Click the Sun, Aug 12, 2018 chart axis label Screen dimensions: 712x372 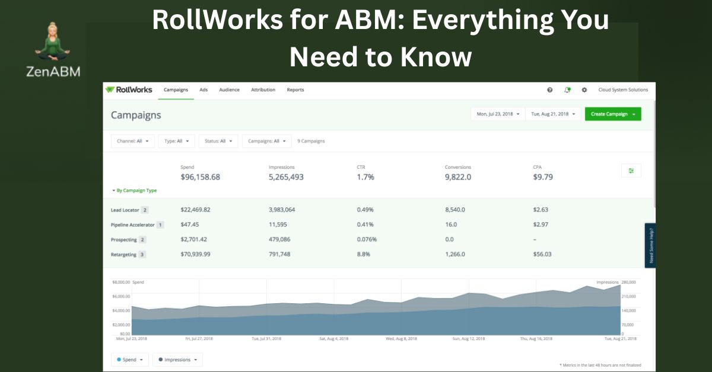click(469, 339)
